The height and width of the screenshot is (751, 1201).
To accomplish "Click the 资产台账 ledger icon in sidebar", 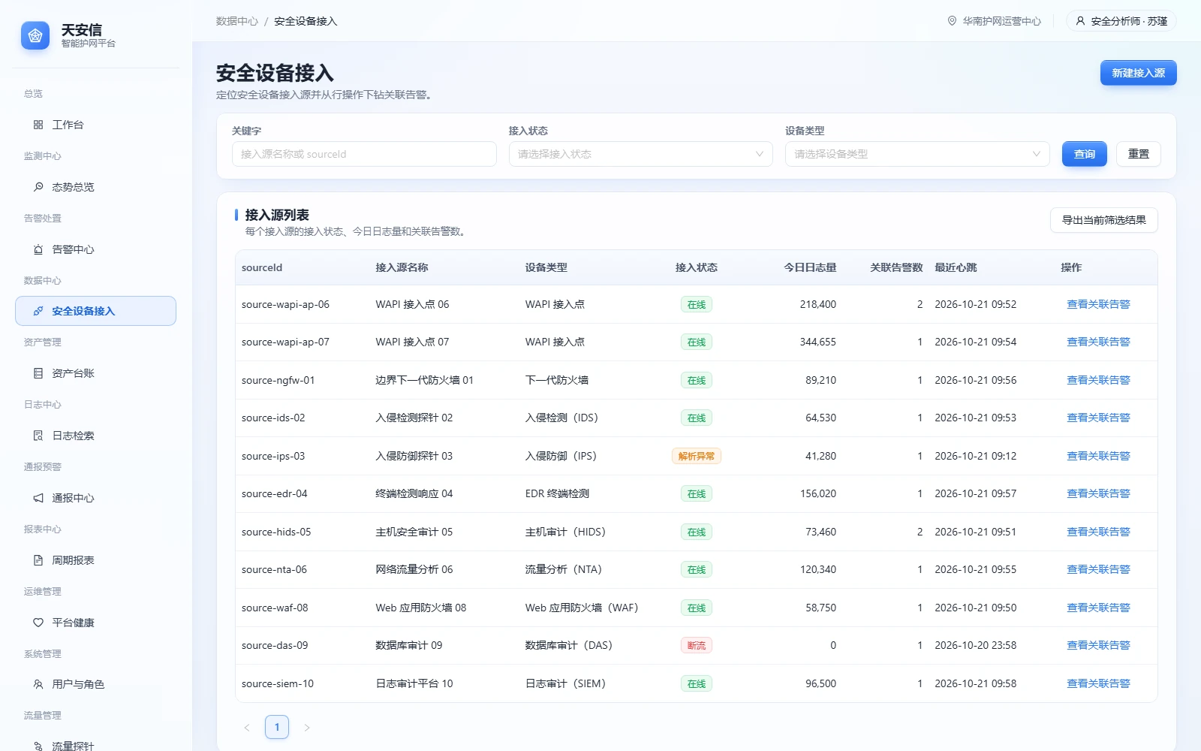I will [38, 373].
